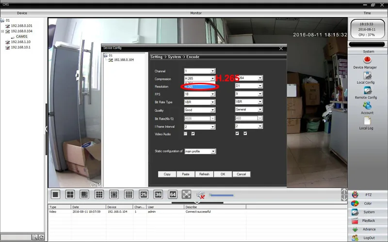Click the Copy button
The height and width of the screenshot is (242, 388).
[x=167, y=174]
